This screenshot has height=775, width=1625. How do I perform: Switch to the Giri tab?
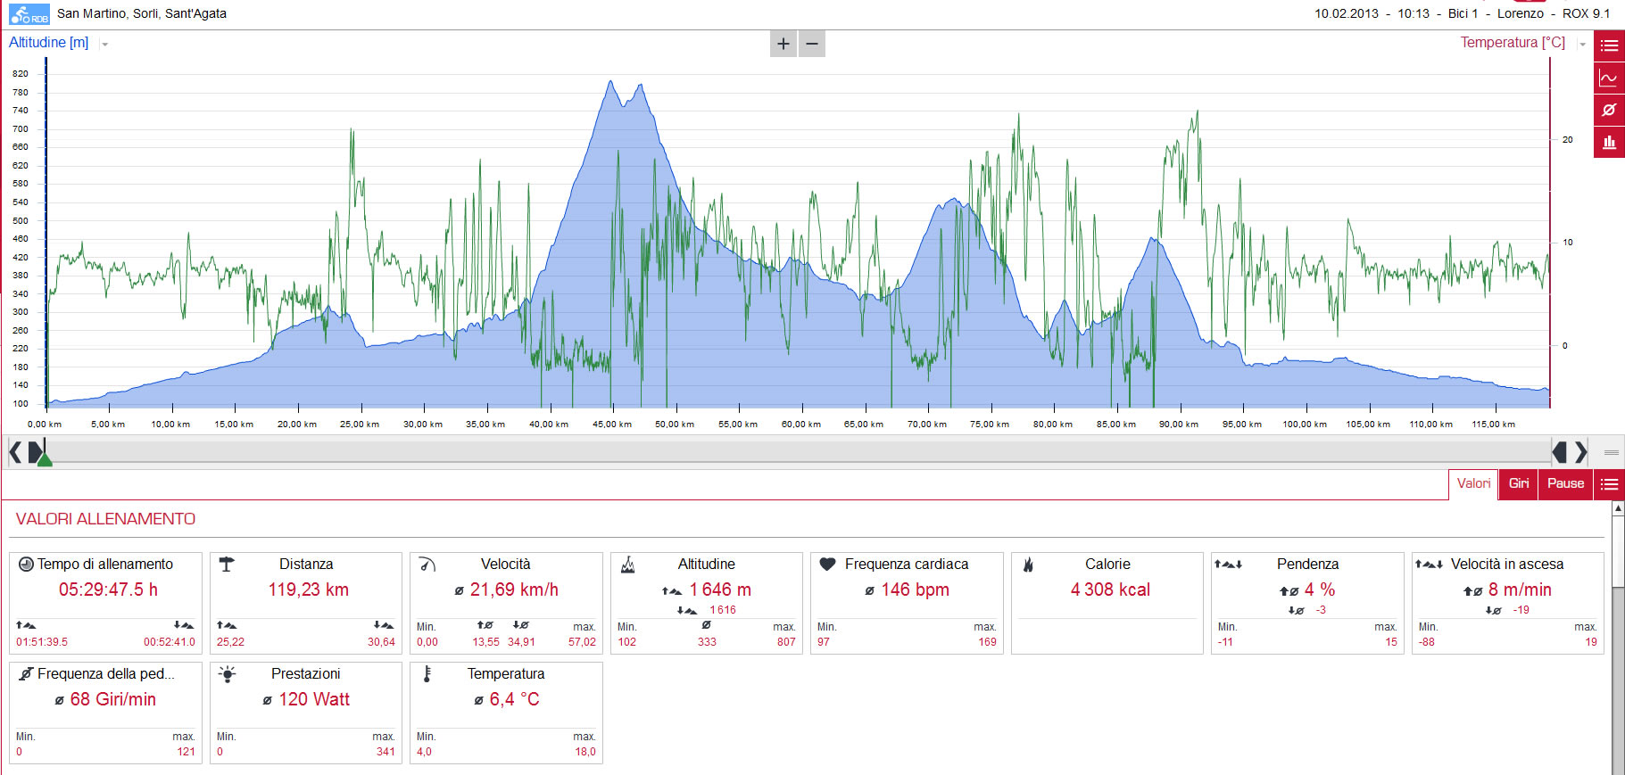[1518, 484]
